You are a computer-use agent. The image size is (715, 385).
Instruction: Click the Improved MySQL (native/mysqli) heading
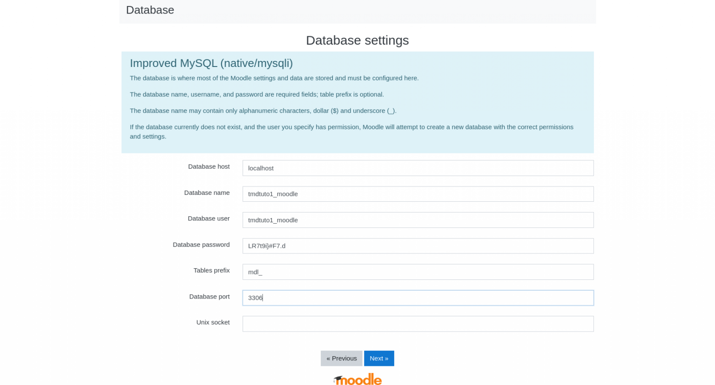tap(211, 63)
